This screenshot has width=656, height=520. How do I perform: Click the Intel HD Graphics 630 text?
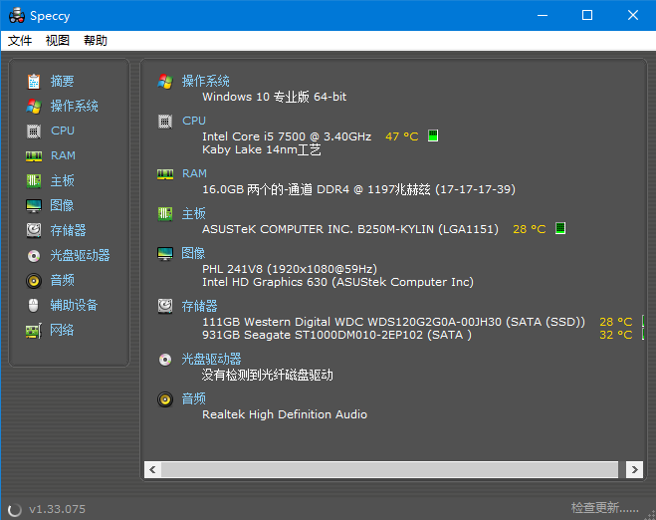tap(337, 283)
